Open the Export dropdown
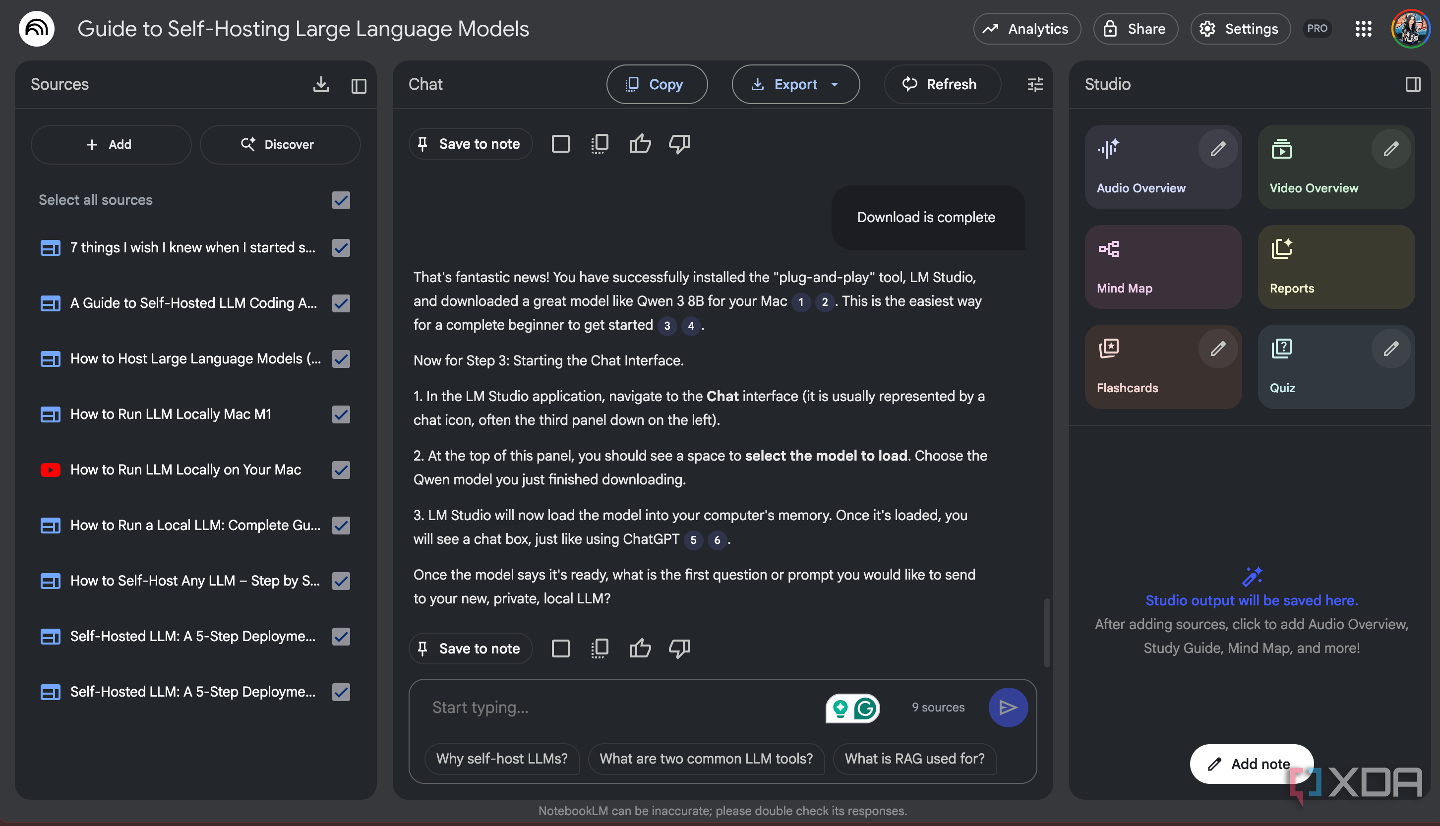The height and width of the screenshot is (826, 1440). (795, 84)
